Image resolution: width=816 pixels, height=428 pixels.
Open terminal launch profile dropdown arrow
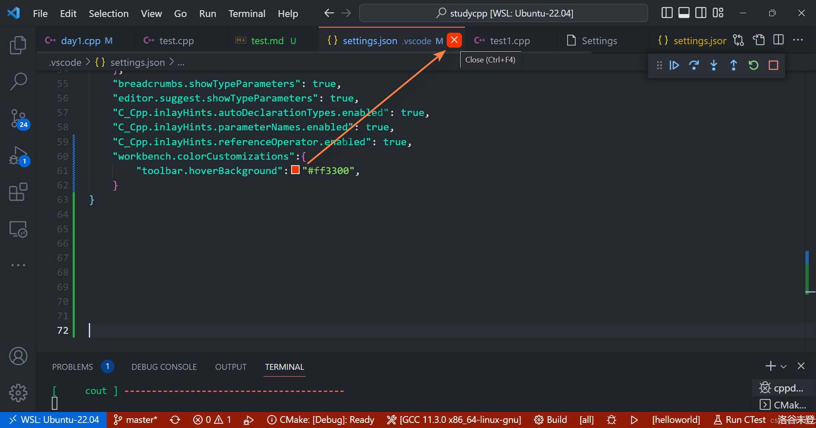[783, 366]
